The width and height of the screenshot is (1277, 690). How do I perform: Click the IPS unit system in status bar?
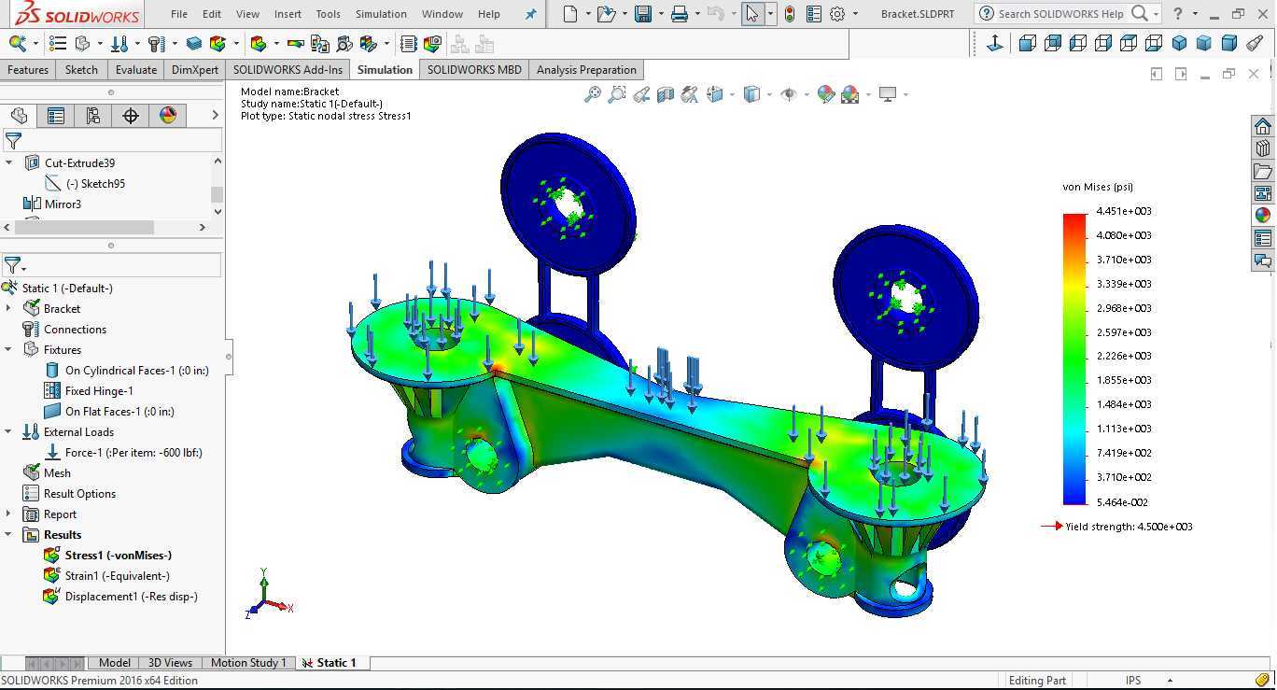[x=1133, y=681]
